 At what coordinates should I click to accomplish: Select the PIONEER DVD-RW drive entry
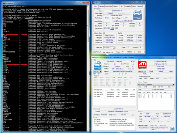click(114, 125)
